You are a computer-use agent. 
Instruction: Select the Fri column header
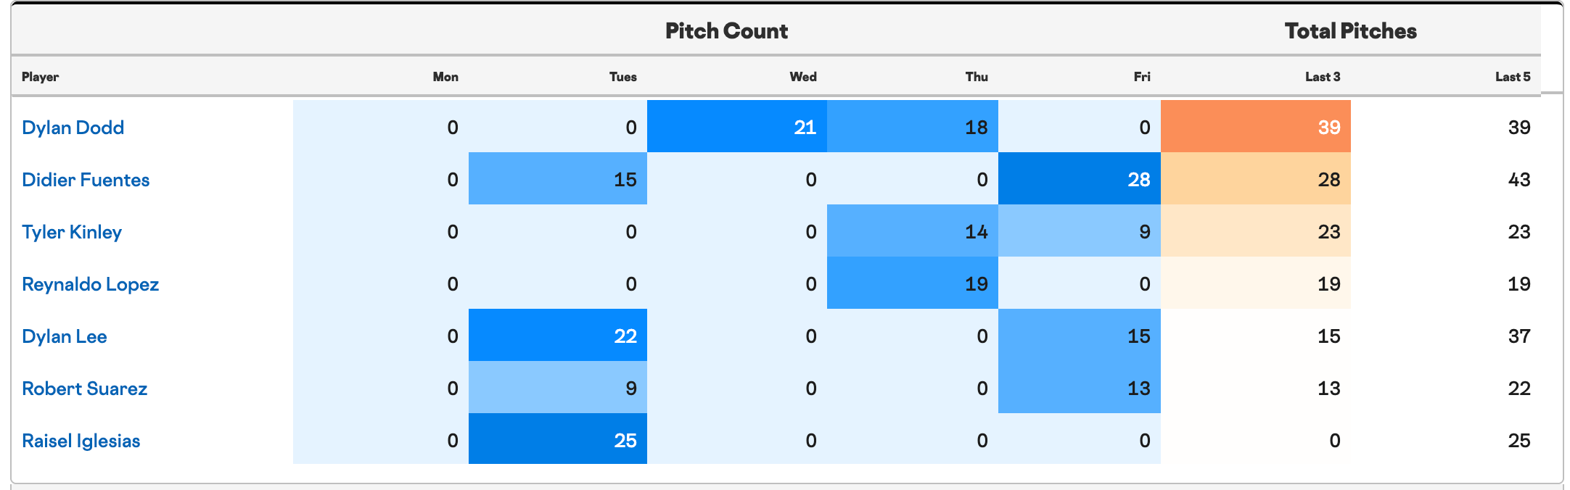point(1142,77)
